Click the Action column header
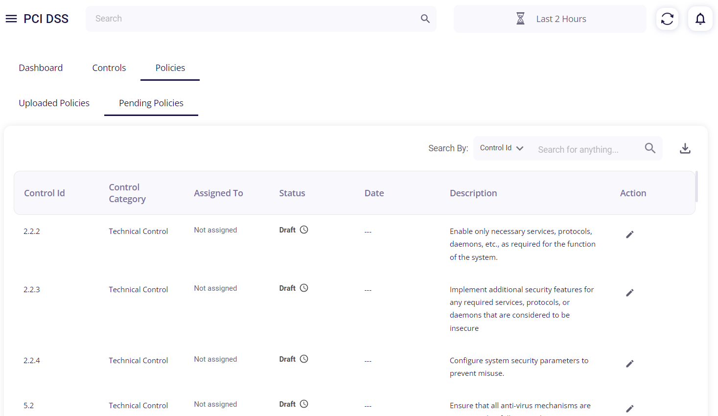Screen dimensions: 718x416 (x=633, y=193)
